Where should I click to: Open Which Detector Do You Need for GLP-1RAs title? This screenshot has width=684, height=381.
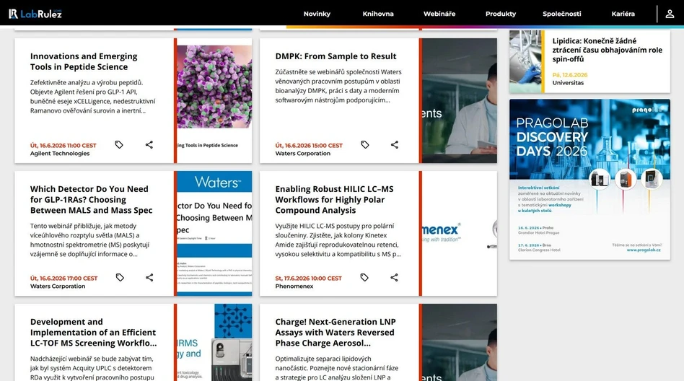(x=91, y=199)
